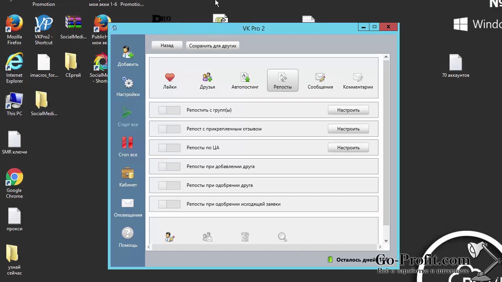Click the magnifying glass icon
The image size is (502, 282).
[x=282, y=237]
